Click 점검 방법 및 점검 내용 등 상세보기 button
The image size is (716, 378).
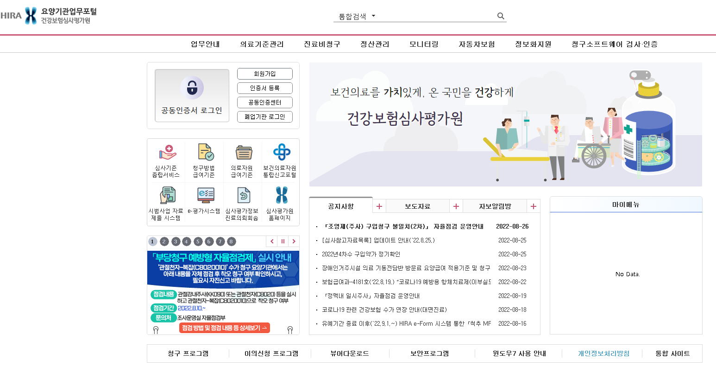pos(225,328)
